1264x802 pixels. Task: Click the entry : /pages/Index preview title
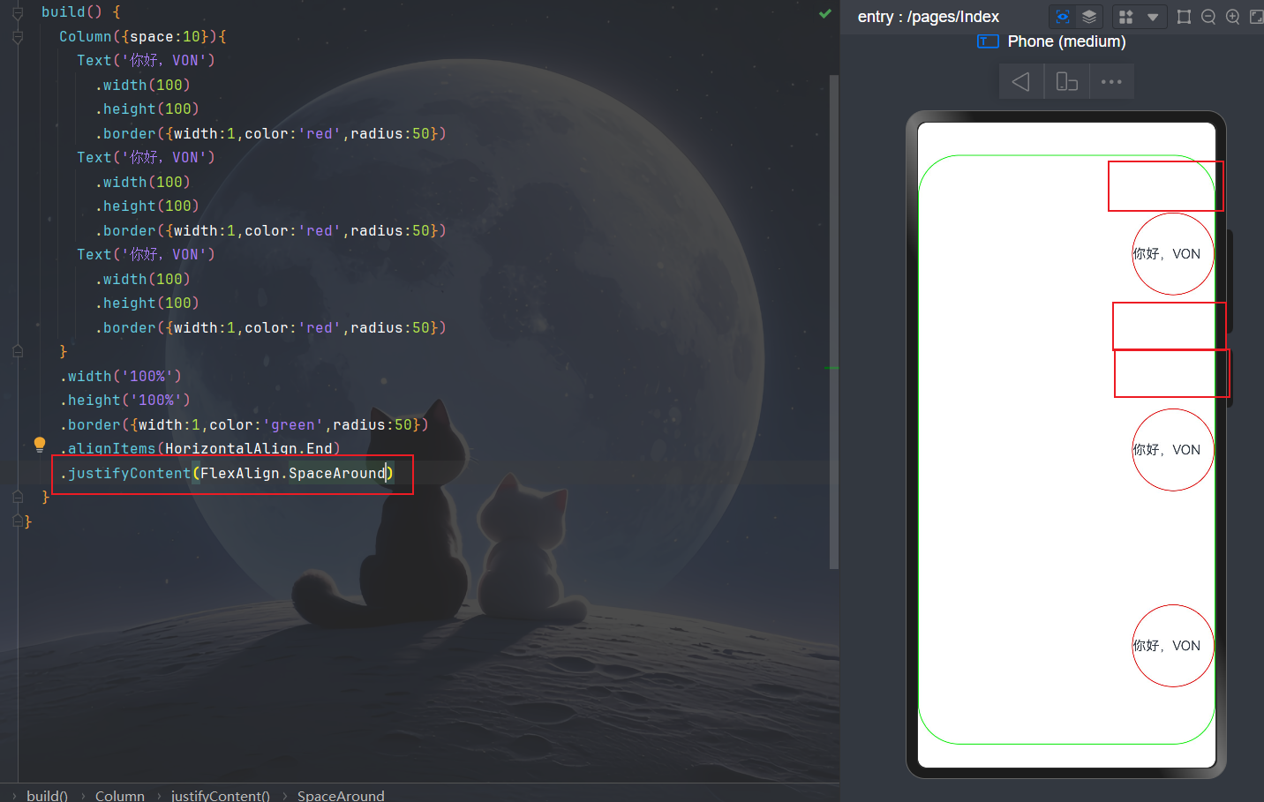point(929,17)
